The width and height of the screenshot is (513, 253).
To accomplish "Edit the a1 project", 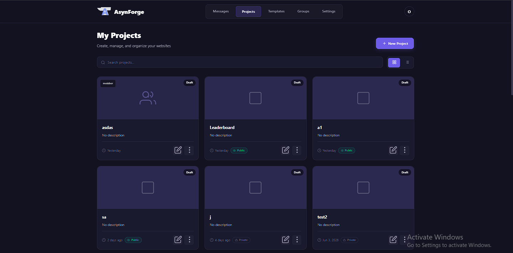I will 393,150.
